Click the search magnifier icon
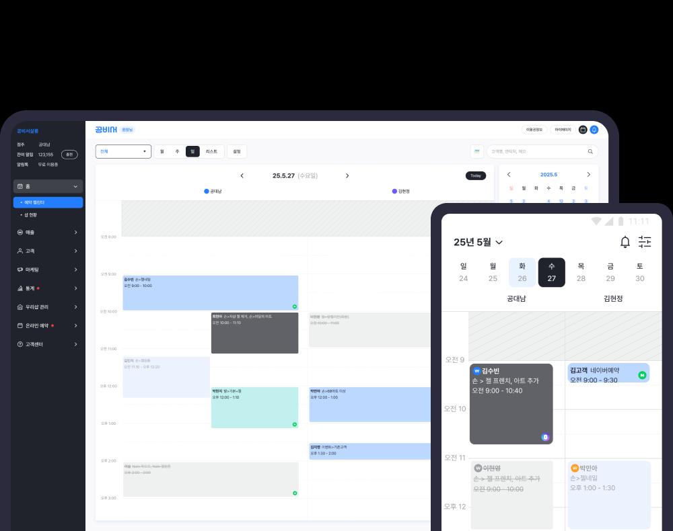The width and height of the screenshot is (673, 531). click(590, 152)
